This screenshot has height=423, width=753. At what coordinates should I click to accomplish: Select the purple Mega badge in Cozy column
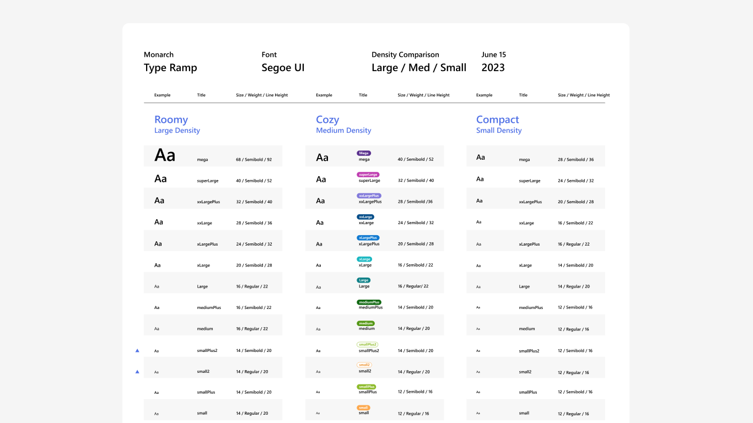(x=364, y=153)
